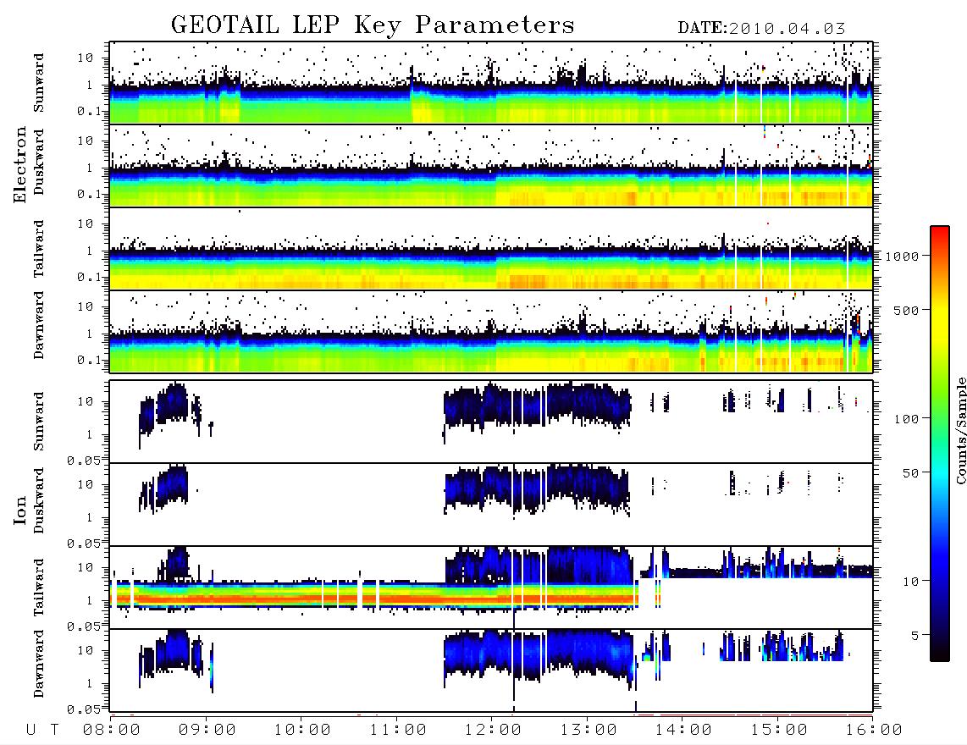Click the Electron "Tailward" panel label
This screenshot has height=745, width=967.
[39, 249]
